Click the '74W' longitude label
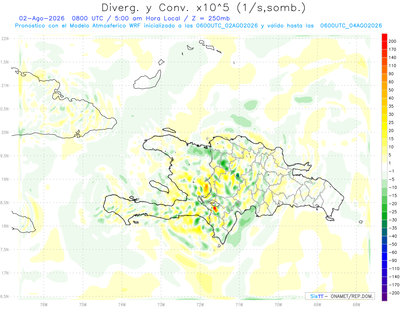400x309 pixels. pos(122,304)
